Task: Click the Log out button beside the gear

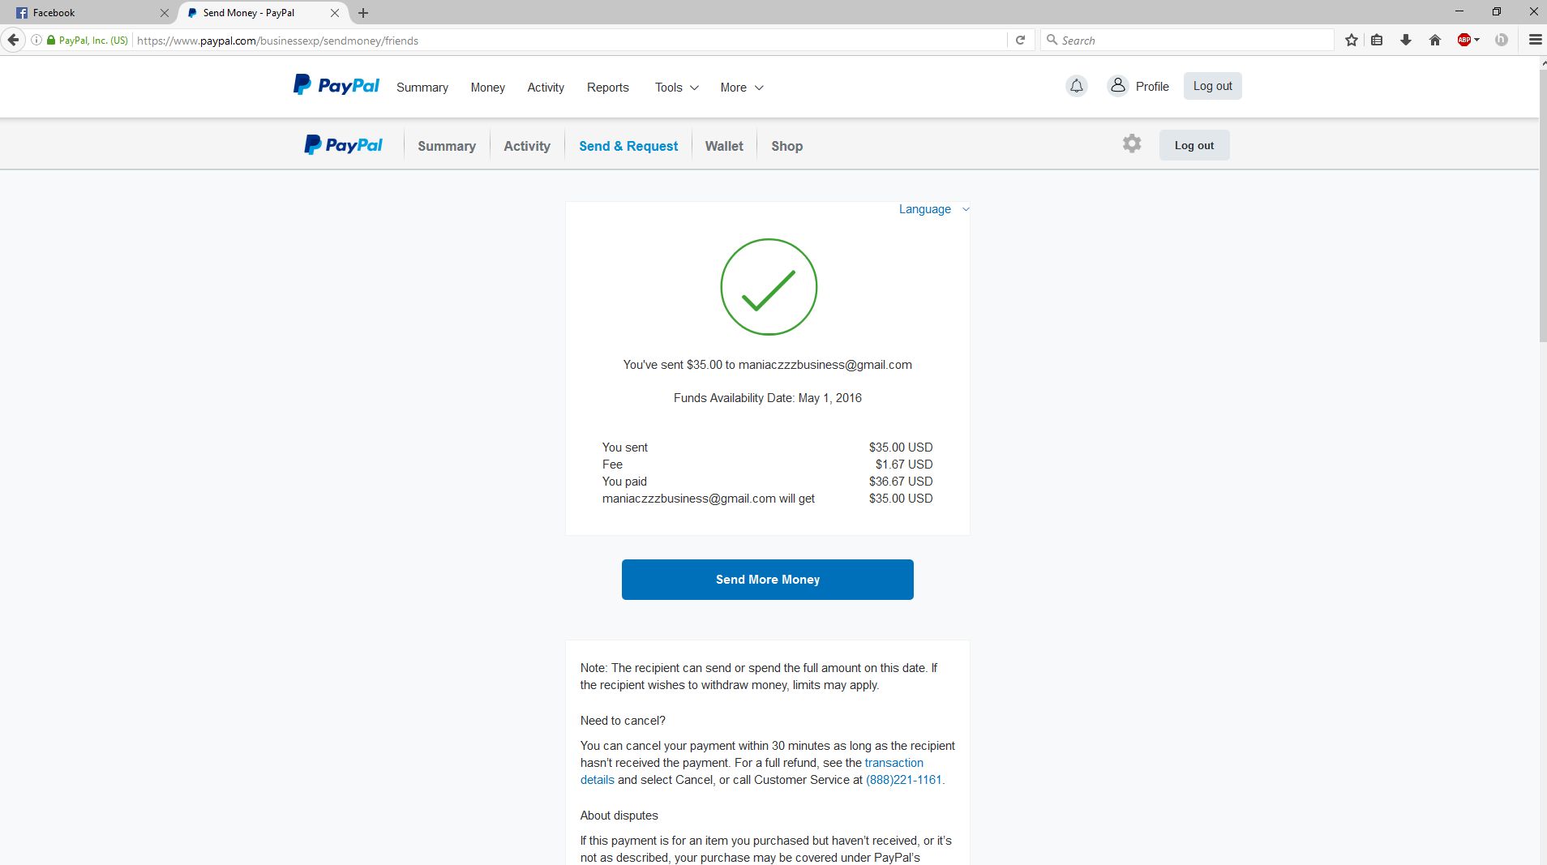Action: point(1194,145)
